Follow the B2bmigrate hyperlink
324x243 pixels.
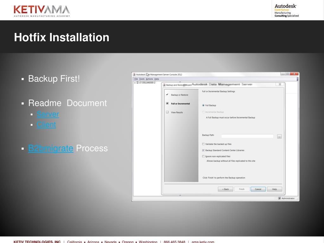51,148
